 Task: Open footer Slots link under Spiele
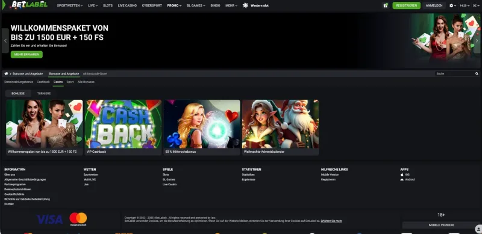(x=166, y=174)
